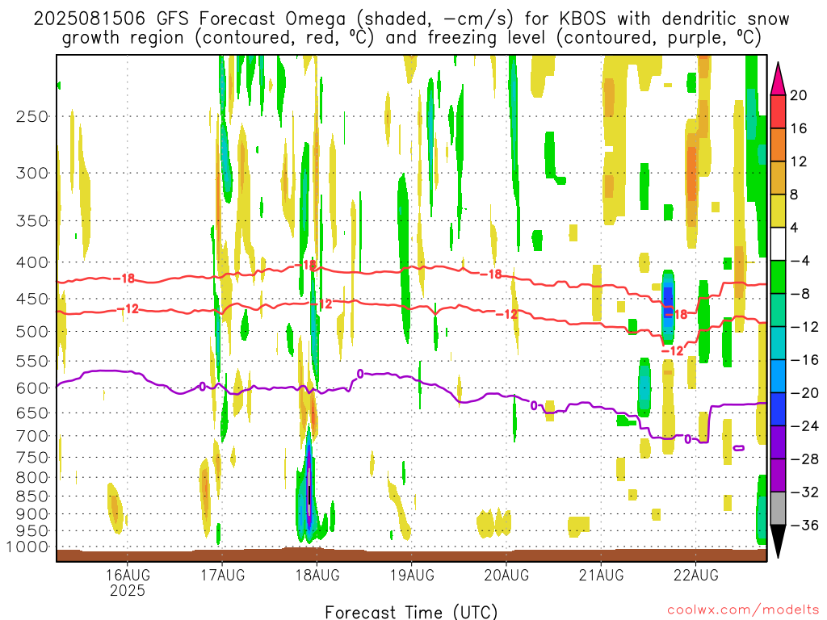Select the red colorbar segment between 16 and 20
This screenshot has width=827, height=620.
[x=778, y=111]
